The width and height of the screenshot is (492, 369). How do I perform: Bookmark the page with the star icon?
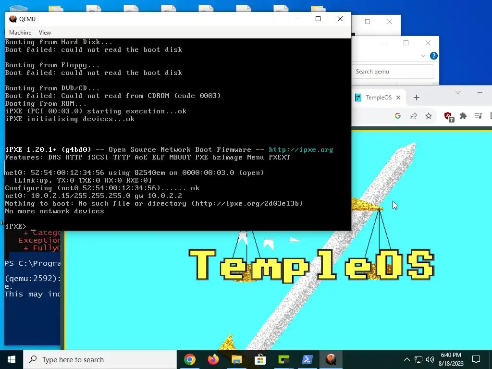[x=428, y=116]
